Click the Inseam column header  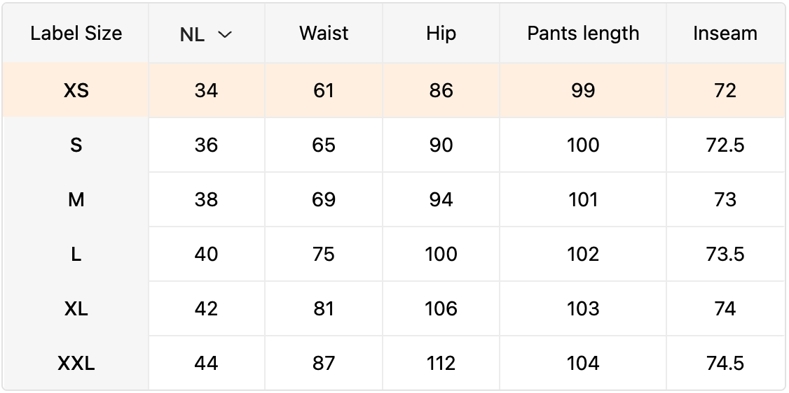point(725,34)
